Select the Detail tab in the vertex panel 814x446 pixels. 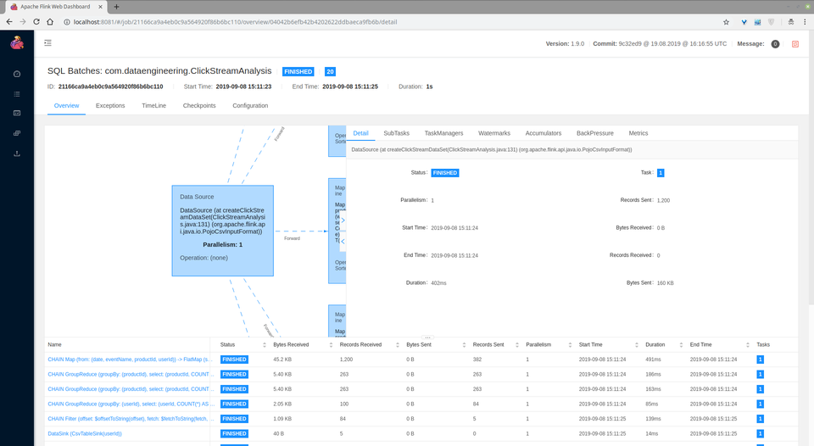pos(361,133)
